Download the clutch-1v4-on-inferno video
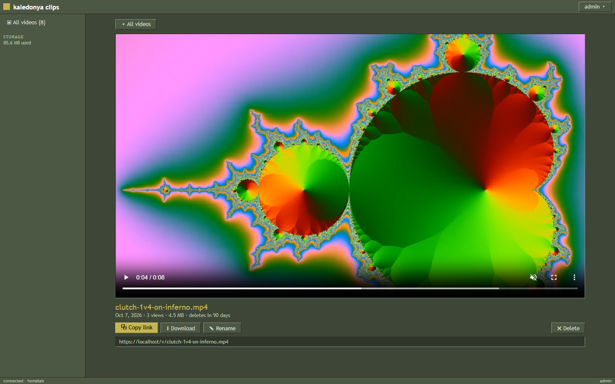This screenshot has width=615, height=384. (x=181, y=328)
